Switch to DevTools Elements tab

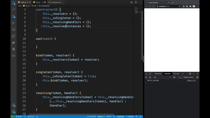coord(158,74)
